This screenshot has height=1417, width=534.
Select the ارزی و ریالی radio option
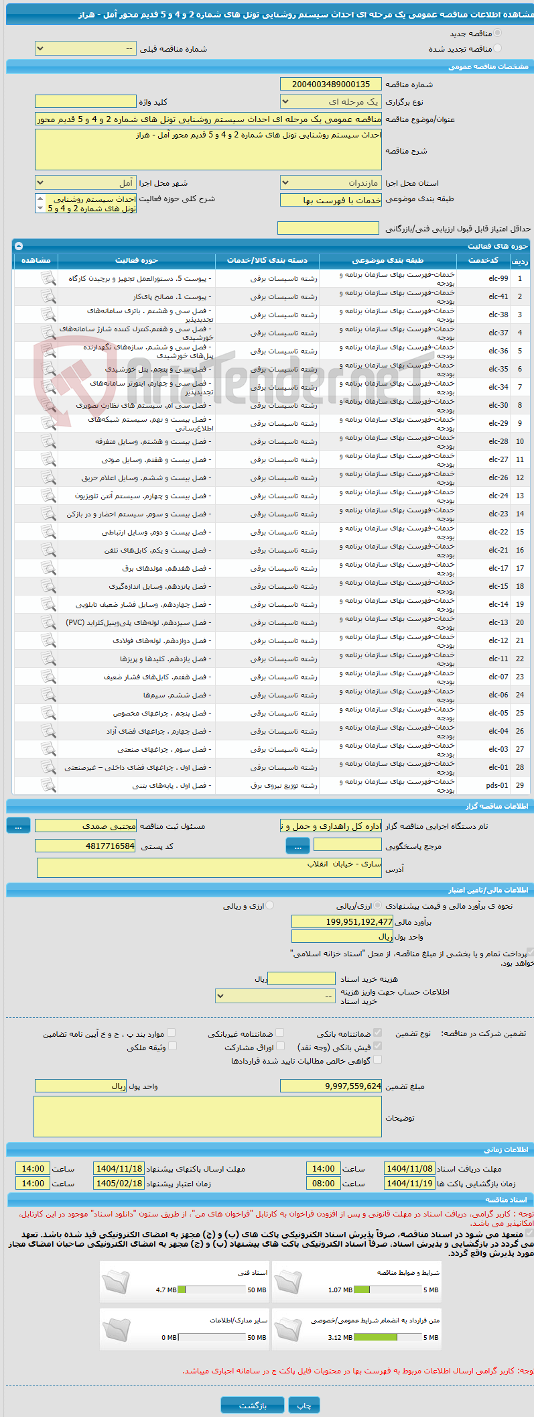point(270,905)
